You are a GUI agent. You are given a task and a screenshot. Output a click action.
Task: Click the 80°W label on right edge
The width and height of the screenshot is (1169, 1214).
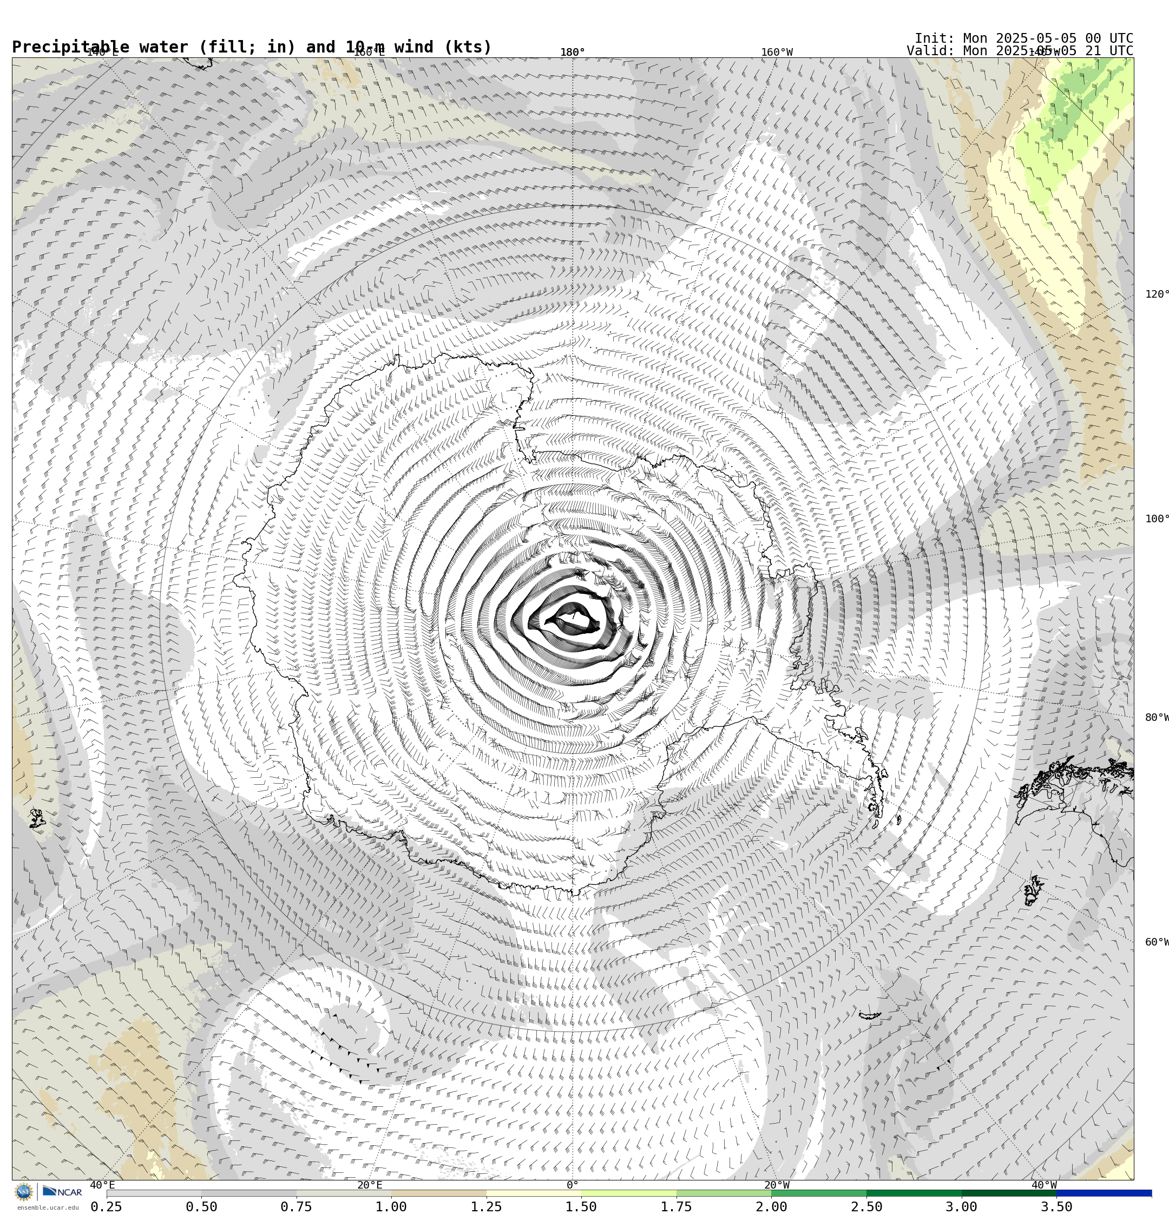pyautogui.click(x=1157, y=718)
